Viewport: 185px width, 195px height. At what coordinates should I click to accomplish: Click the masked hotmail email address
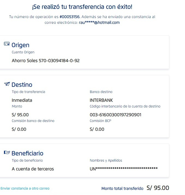[x=97, y=22]
